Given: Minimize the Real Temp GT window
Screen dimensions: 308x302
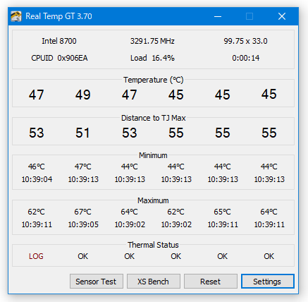Looking at the screenshot, I should 218,16.
